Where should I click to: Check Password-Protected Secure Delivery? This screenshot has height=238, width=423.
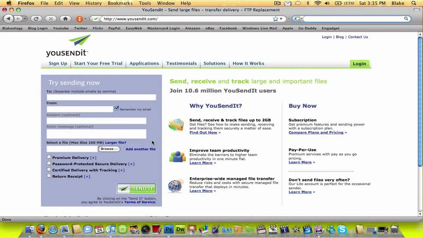49,163
